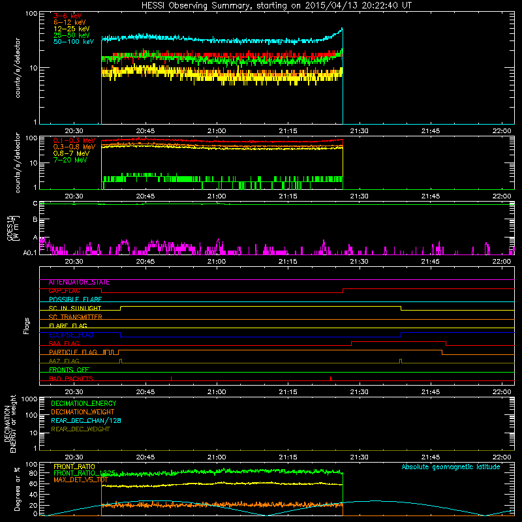Select the 3-6 keV legend label
Image resolution: width=522 pixels, height=522 pixels.
68,16
